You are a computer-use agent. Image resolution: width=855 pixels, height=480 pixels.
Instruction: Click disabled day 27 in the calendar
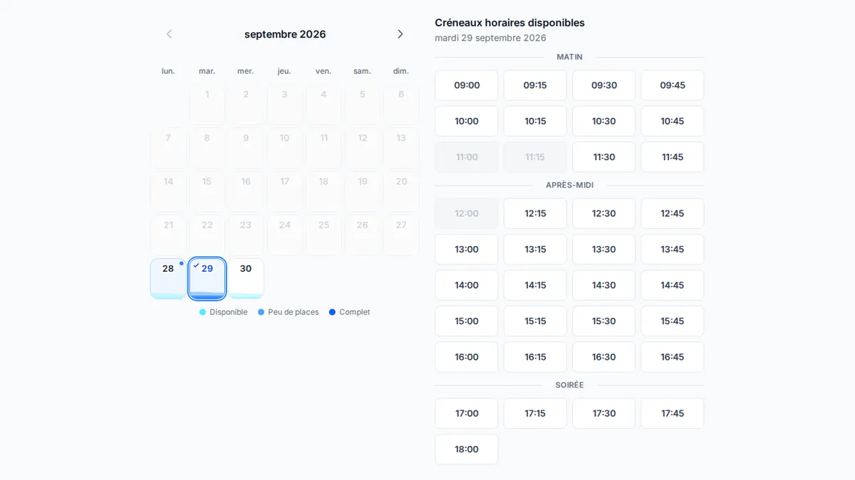(401, 235)
